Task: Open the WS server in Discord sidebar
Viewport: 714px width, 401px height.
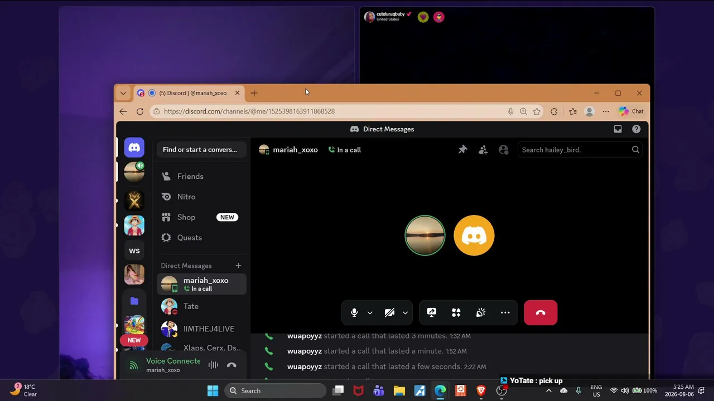Action: click(x=134, y=251)
